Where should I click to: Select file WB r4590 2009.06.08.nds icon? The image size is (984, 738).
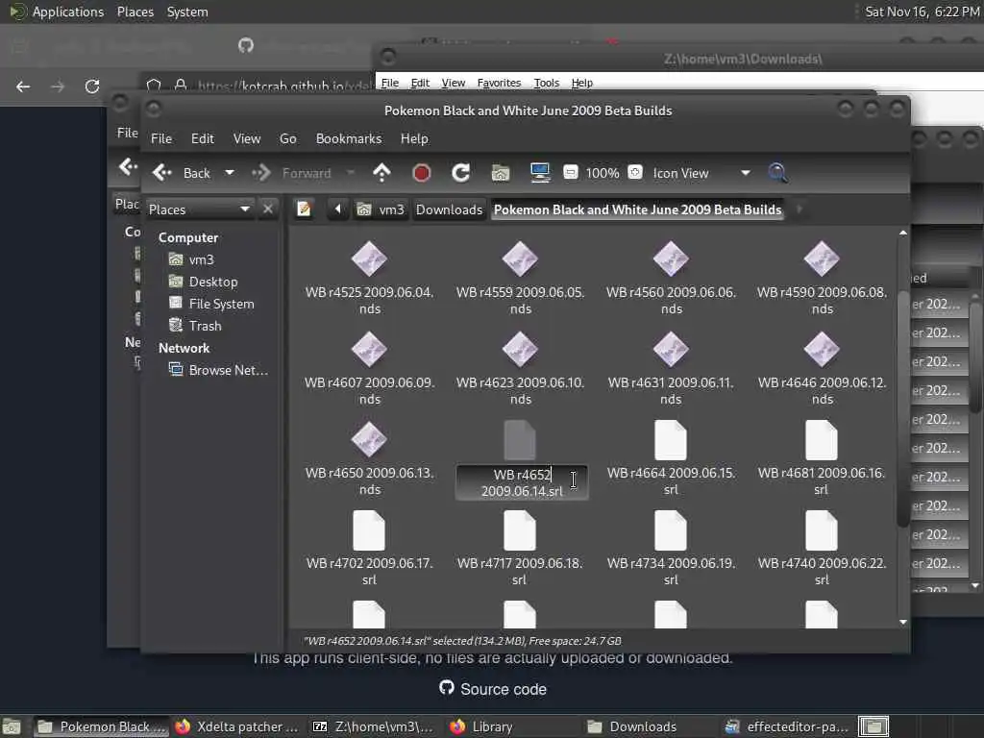822,258
